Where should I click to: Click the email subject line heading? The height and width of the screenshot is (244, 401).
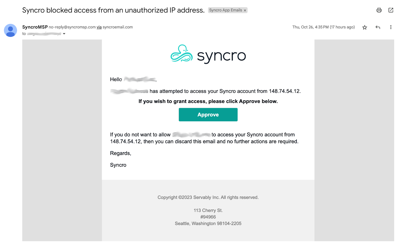[113, 10]
